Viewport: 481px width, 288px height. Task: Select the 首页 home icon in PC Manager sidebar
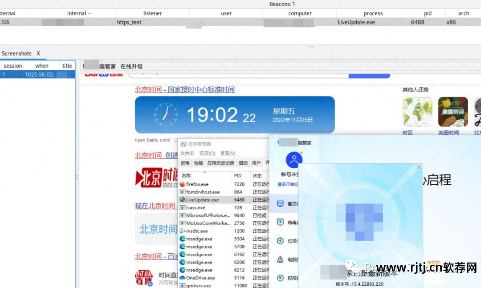pos(279,203)
